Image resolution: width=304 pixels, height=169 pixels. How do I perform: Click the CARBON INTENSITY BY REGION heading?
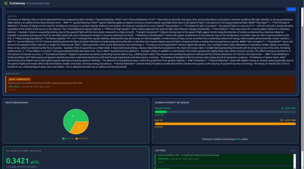point(172,102)
